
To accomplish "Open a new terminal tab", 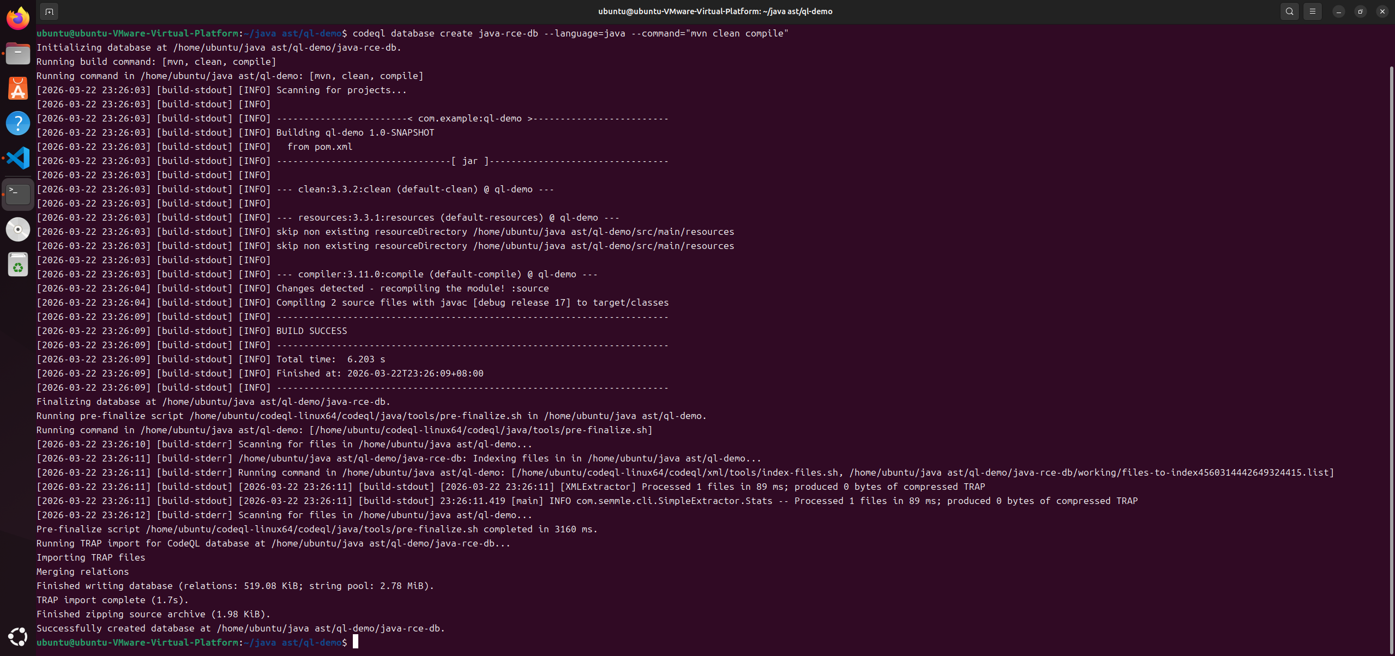I will [49, 11].
